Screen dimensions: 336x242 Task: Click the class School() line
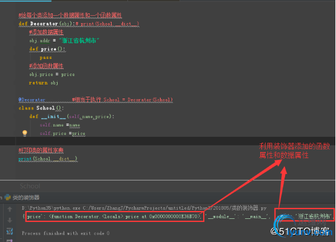point(41,108)
